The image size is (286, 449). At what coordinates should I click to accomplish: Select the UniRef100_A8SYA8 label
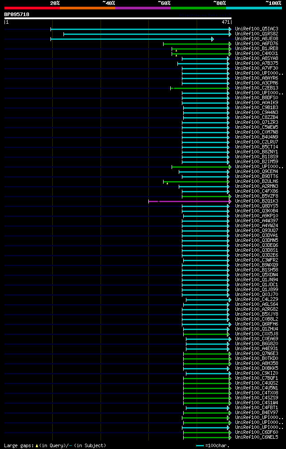point(257,59)
